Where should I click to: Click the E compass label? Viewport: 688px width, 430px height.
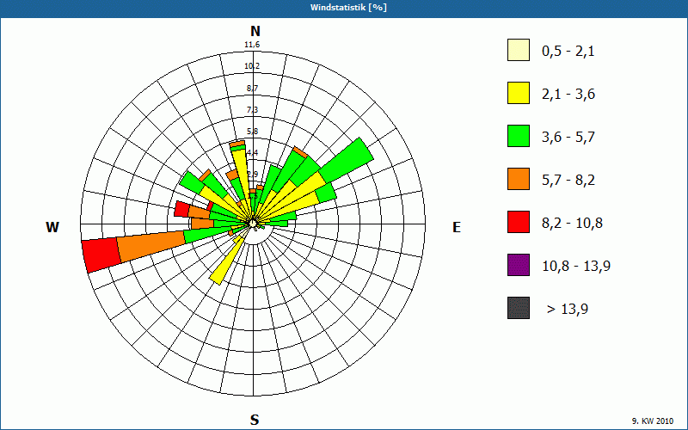[x=457, y=227]
